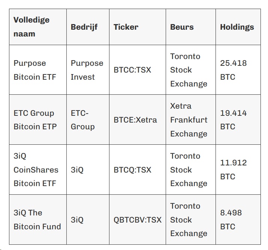Image resolution: width=268 pixels, height=250 pixels.
Task: Click the 3iQ The Bitcoin Fund cell
Action: (38, 220)
